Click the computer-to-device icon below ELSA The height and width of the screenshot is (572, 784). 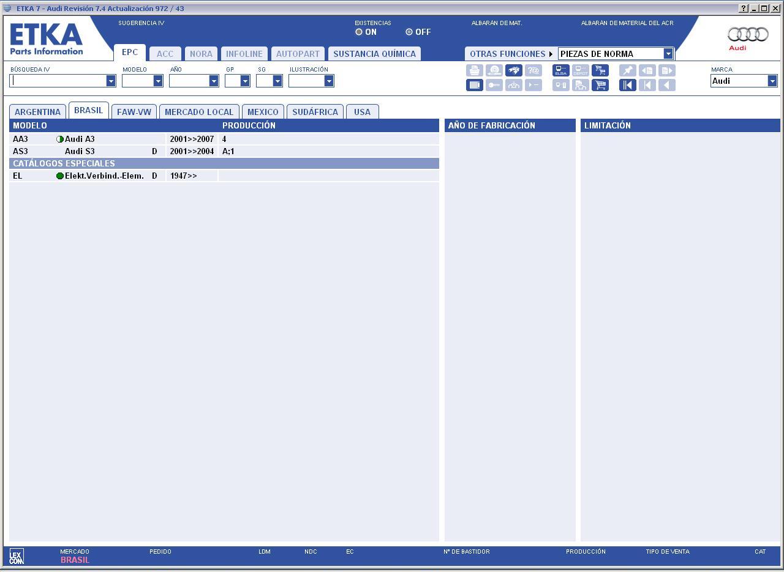(x=561, y=85)
